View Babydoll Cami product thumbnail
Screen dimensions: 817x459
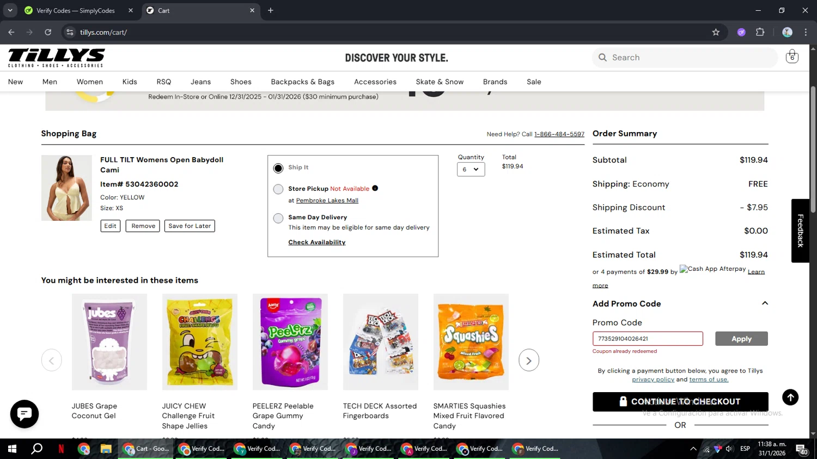coord(66,188)
